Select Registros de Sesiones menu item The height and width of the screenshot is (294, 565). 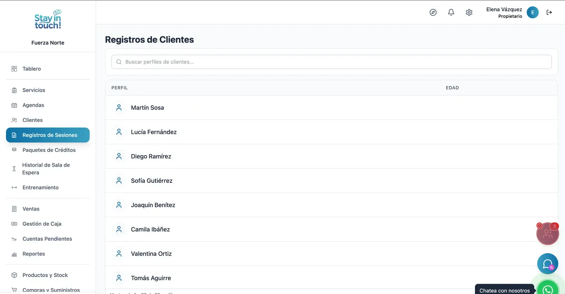click(x=48, y=135)
